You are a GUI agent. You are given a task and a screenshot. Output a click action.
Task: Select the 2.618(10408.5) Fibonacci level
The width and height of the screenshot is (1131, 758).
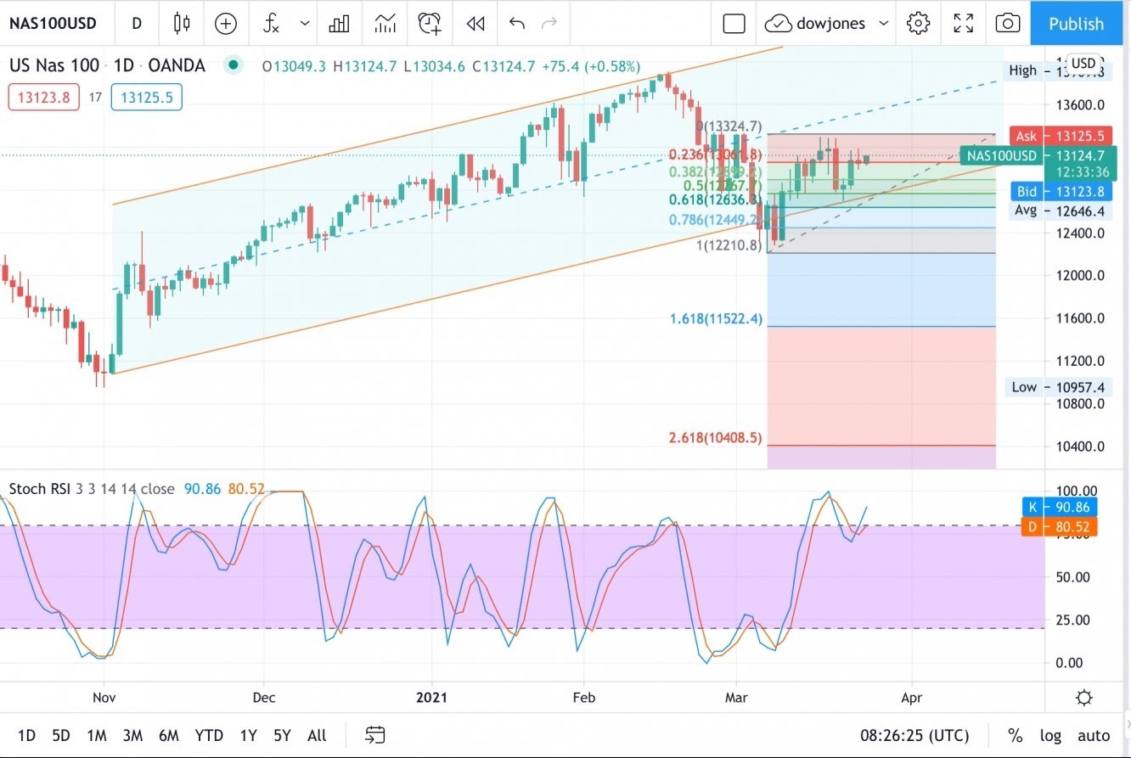click(x=715, y=438)
